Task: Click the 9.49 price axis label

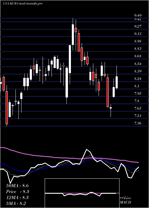Action: tap(138, 15)
